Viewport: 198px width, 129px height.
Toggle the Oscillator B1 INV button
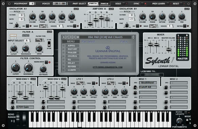tap(138, 26)
